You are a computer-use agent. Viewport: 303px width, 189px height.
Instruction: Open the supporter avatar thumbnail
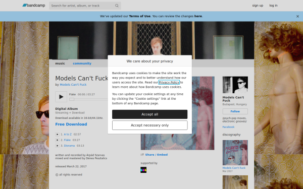143,170
